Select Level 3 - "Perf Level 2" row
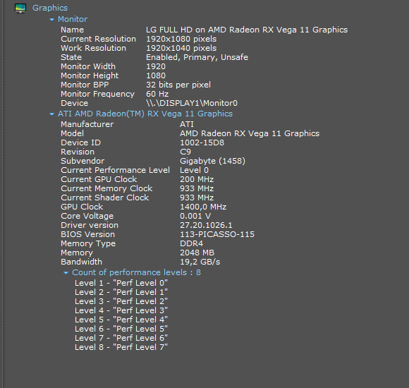 (x=121, y=301)
